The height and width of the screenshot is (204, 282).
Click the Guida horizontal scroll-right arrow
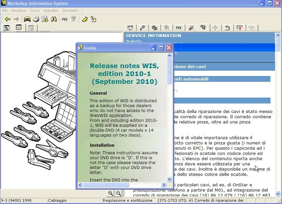[164, 185]
